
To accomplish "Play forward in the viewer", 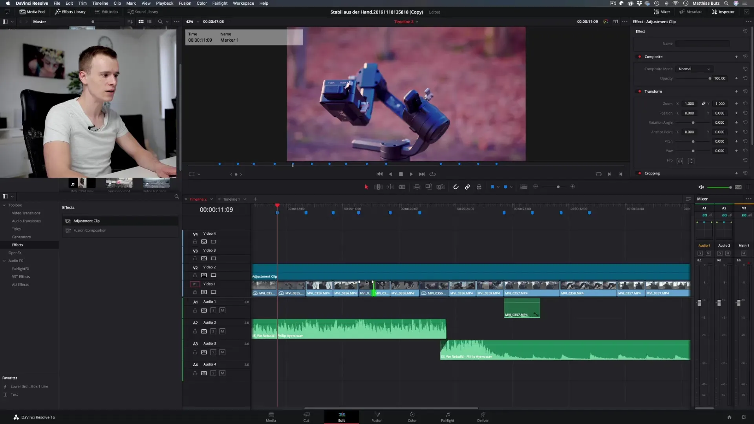I will tap(411, 174).
